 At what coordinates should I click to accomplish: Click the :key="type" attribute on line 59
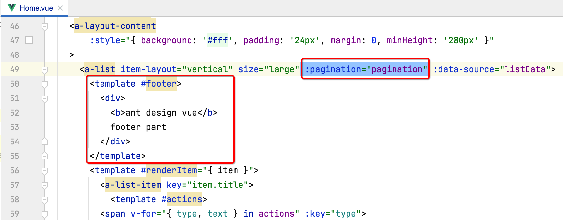pyautogui.click(x=333, y=214)
